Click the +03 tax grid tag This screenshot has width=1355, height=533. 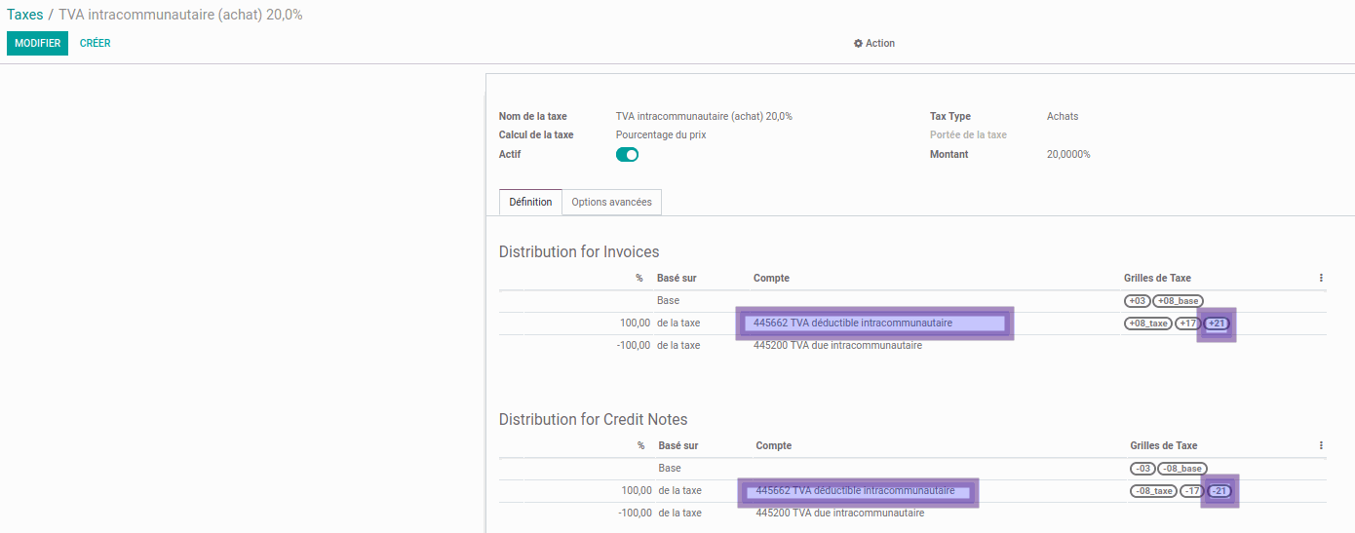(x=1137, y=301)
